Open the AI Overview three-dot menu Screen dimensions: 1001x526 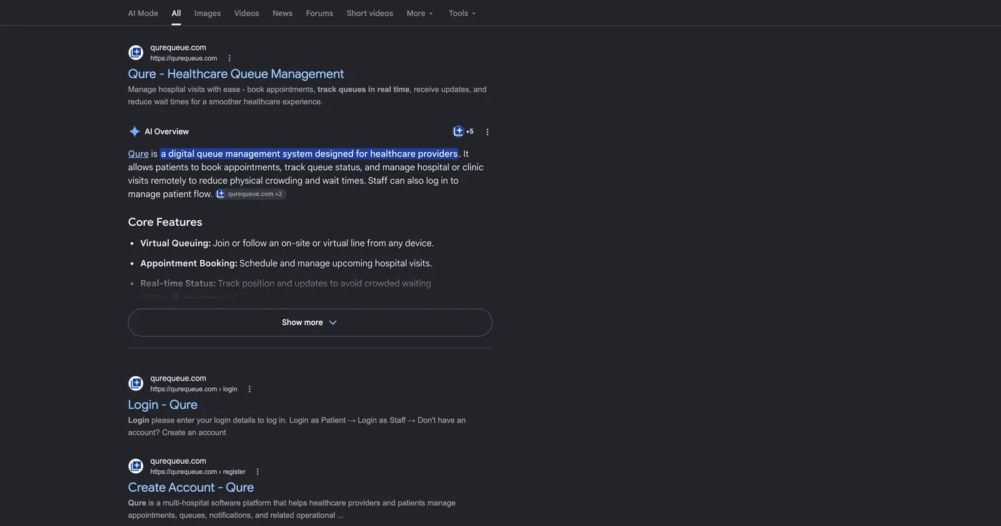click(488, 132)
